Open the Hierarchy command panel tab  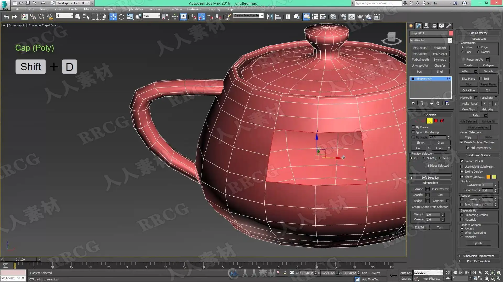click(x=426, y=26)
